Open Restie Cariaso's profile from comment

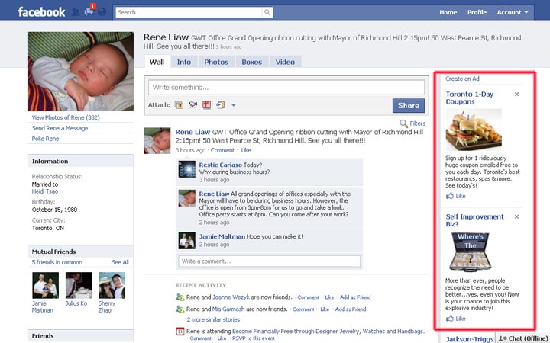click(221, 165)
